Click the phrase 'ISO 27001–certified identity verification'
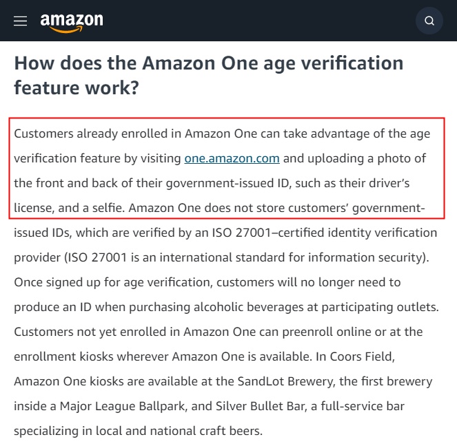 [x=325, y=233]
